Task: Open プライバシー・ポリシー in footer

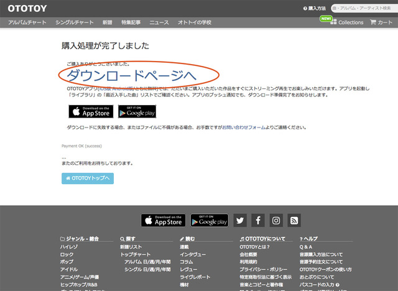Action: (x=264, y=269)
